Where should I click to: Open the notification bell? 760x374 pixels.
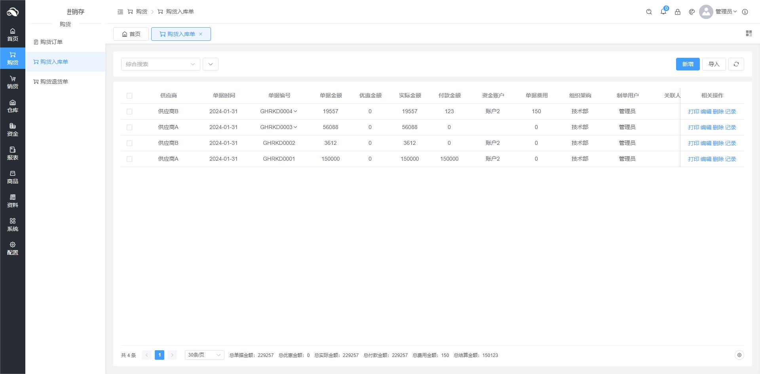pos(663,12)
